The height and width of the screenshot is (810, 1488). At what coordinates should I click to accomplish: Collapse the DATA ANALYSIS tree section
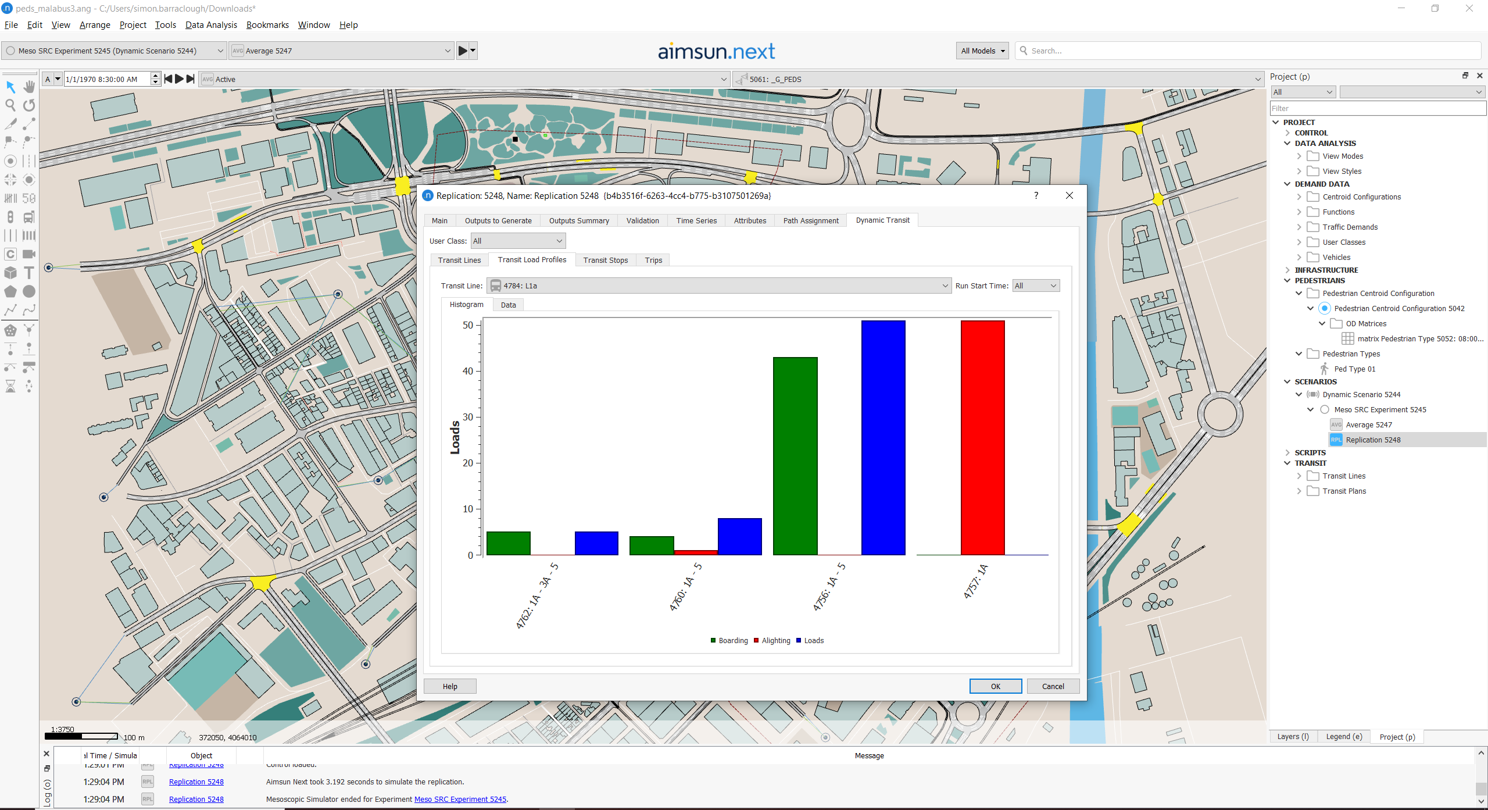[x=1287, y=143]
